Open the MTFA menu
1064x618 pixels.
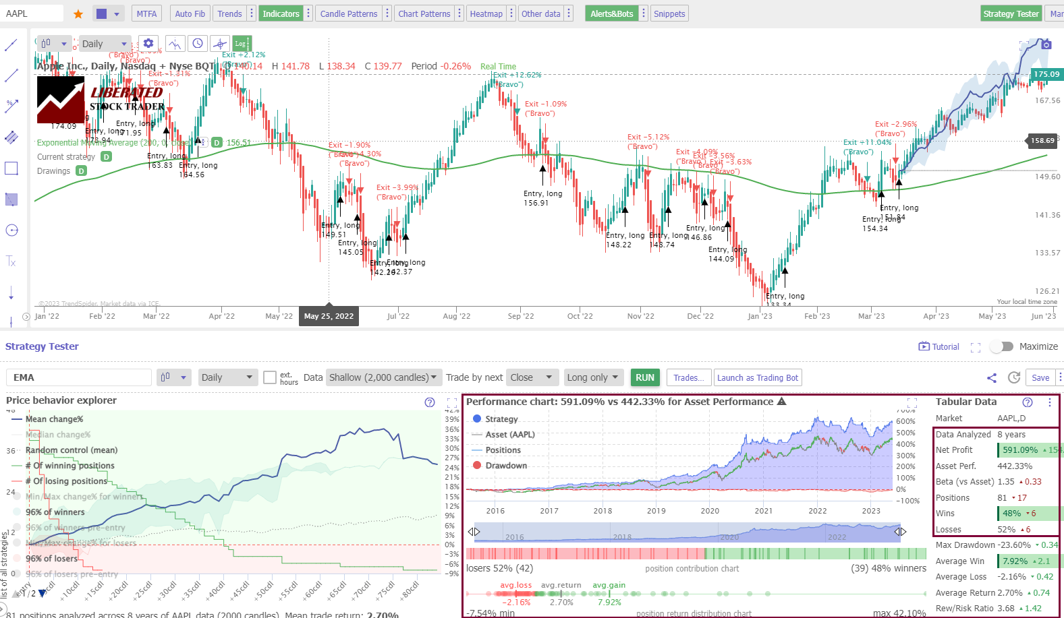coord(146,13)
